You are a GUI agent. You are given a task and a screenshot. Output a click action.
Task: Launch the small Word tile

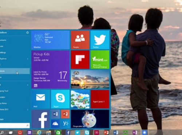(x=55, y=114)
